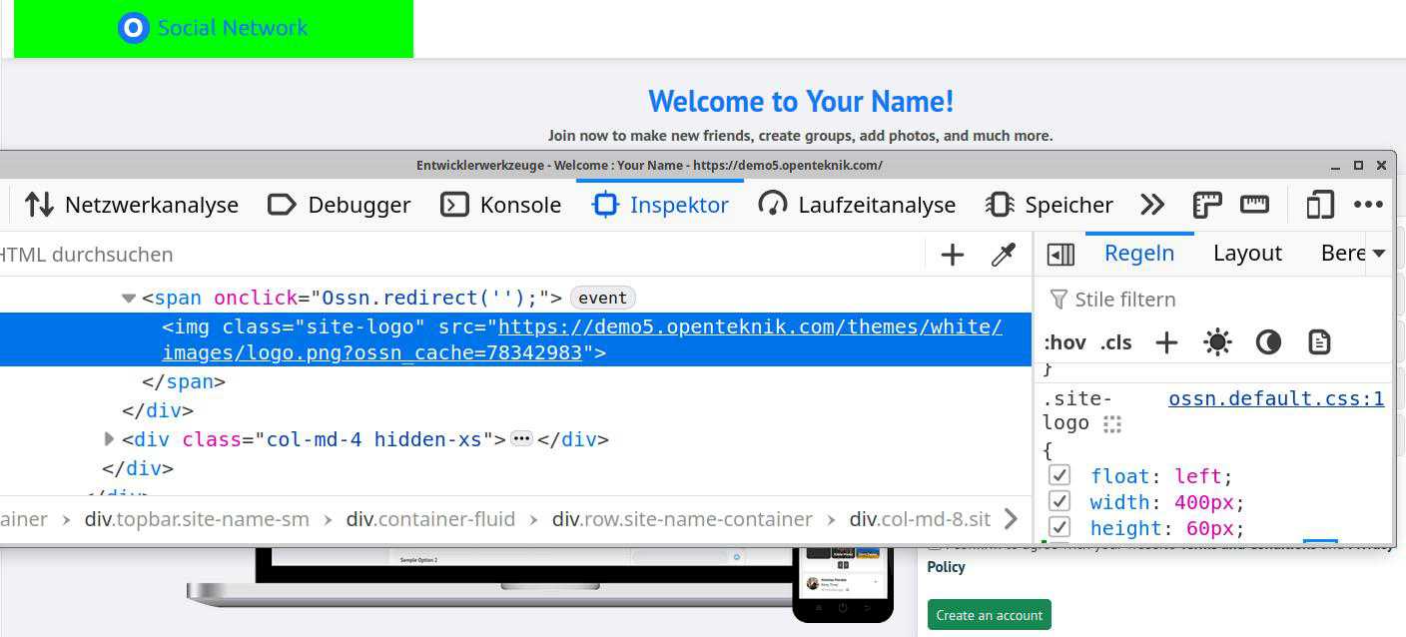
Task: Click the plus icon to add new node
Action: click(952, 255)
